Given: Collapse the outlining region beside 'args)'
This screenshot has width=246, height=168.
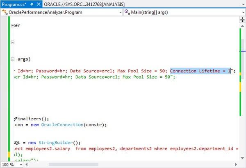Looking at the screenshot, I should (13, 59).
